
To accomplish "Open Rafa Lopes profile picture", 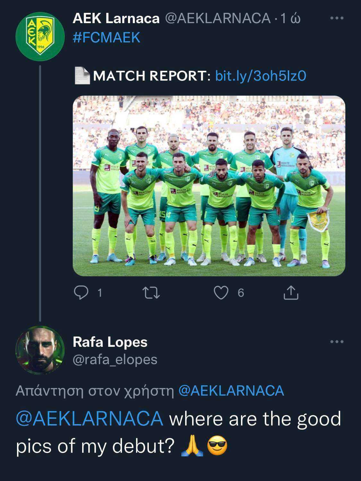I will click(x=40, y=350).
